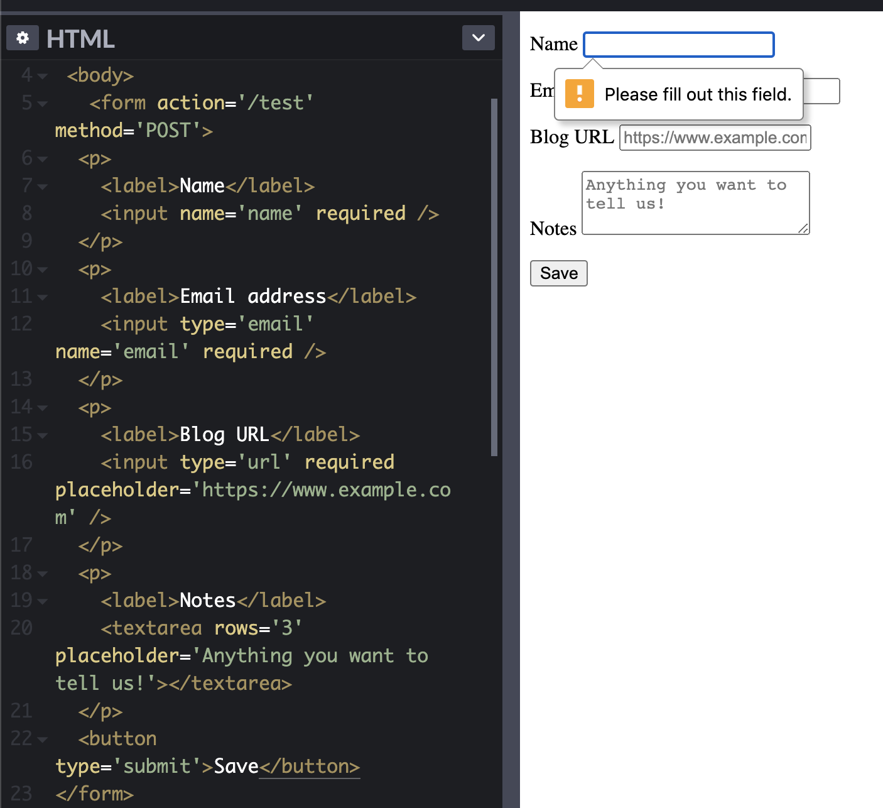Collapse the paragraph block at line 10

pos(43,270)
